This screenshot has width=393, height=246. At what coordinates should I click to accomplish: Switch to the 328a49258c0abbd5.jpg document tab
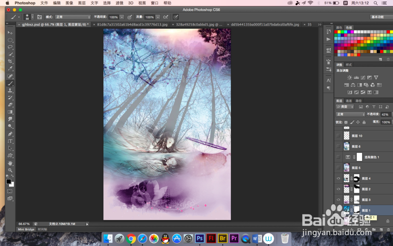199,24
